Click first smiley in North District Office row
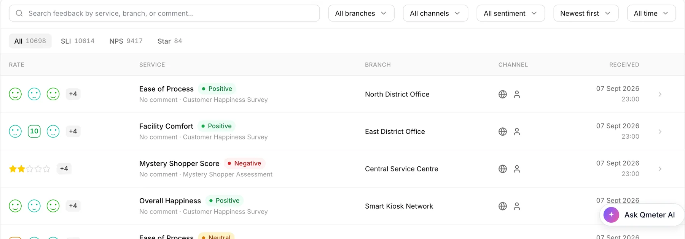The image size is (685, 239). tap(15, 94)
